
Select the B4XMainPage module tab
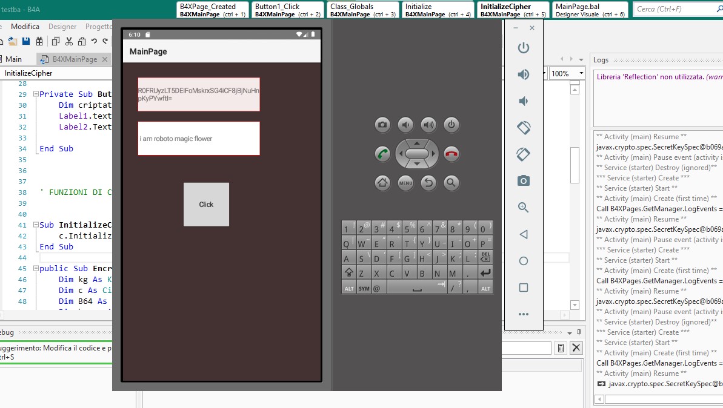(x=75, y=59)
